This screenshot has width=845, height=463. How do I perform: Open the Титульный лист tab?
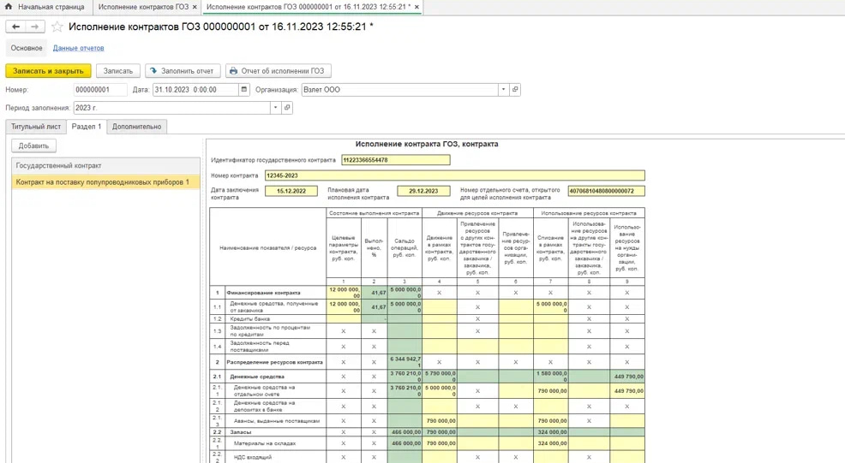(x=36, y=127)
